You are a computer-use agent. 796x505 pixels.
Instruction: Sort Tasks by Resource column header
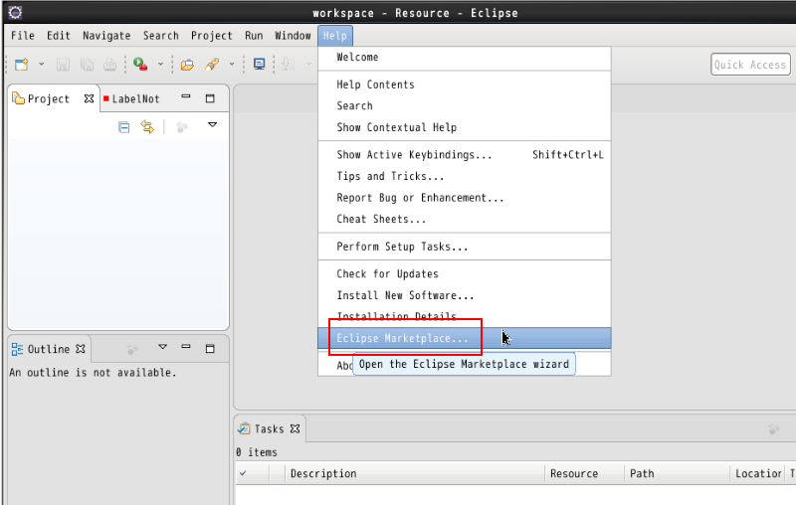pyautogui.click(x=584, y=473)
